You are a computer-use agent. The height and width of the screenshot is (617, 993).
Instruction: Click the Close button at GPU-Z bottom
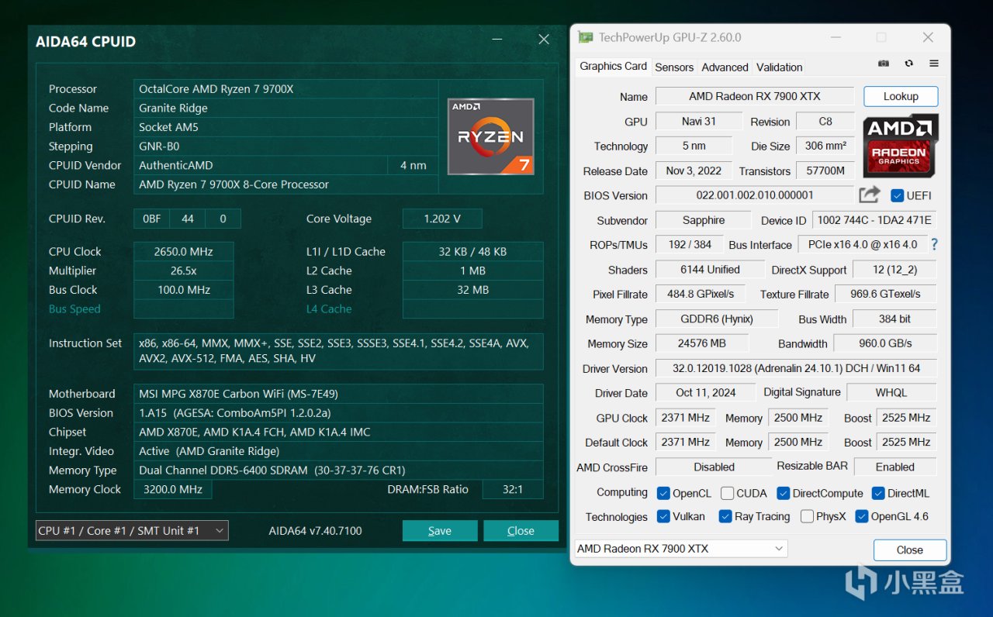coord(909,550)
